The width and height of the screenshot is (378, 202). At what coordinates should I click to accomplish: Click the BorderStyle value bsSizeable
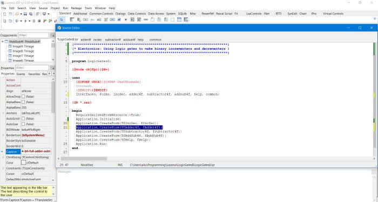point(29,141)
